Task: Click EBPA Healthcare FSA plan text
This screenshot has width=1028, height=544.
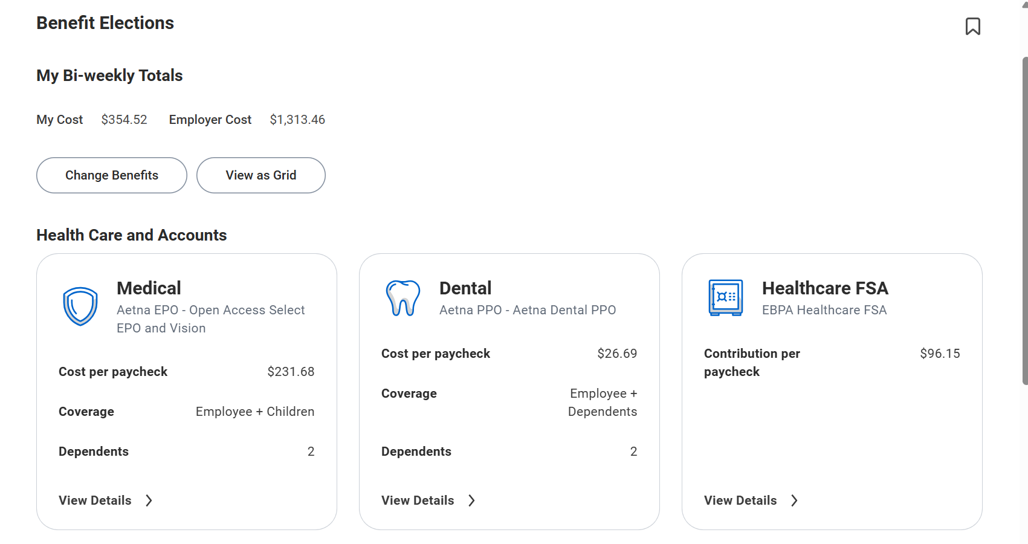Action: [824, 310]
